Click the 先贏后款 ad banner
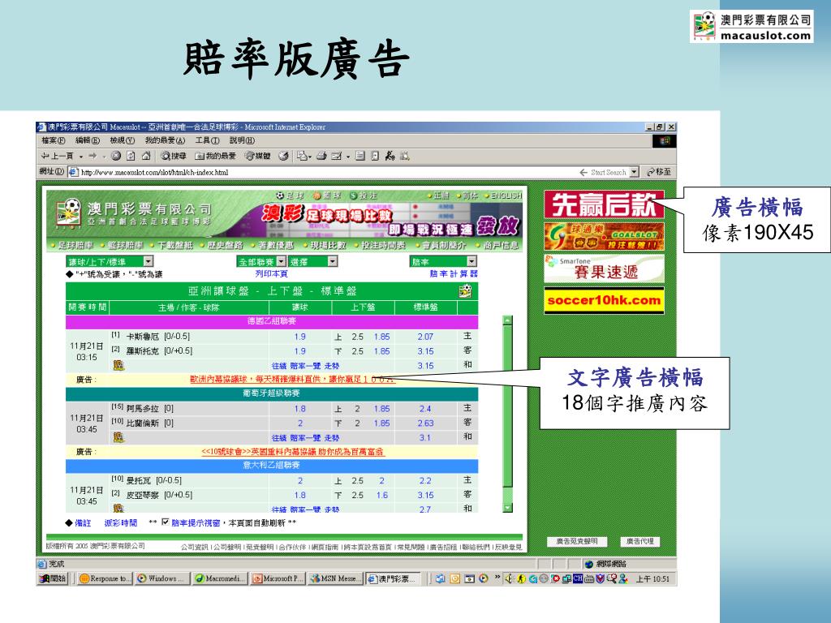 [604, 205]
